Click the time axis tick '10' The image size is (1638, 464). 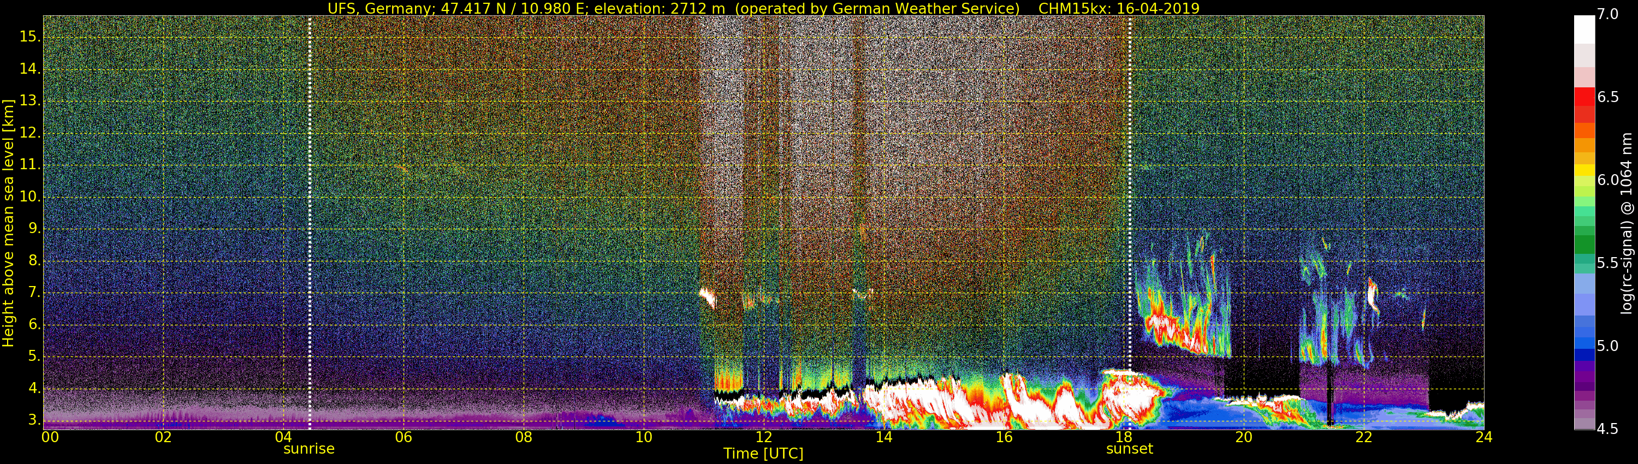644,437
